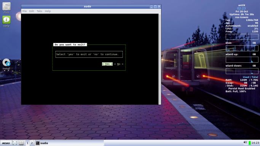
Task: Click the taskbar clock showing 14:23
Action: (x=255, y=143)
